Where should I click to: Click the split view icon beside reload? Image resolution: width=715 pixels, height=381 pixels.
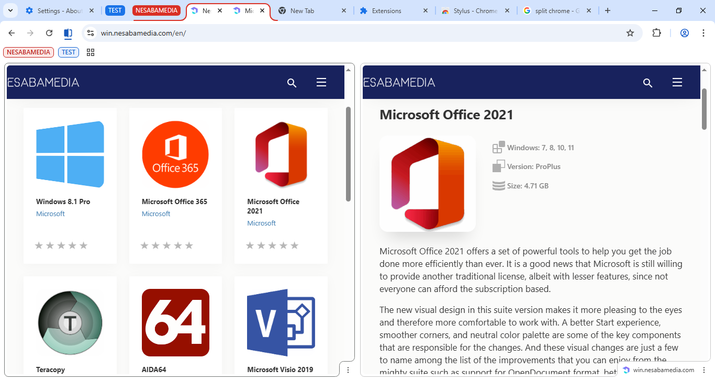(68, 33)
